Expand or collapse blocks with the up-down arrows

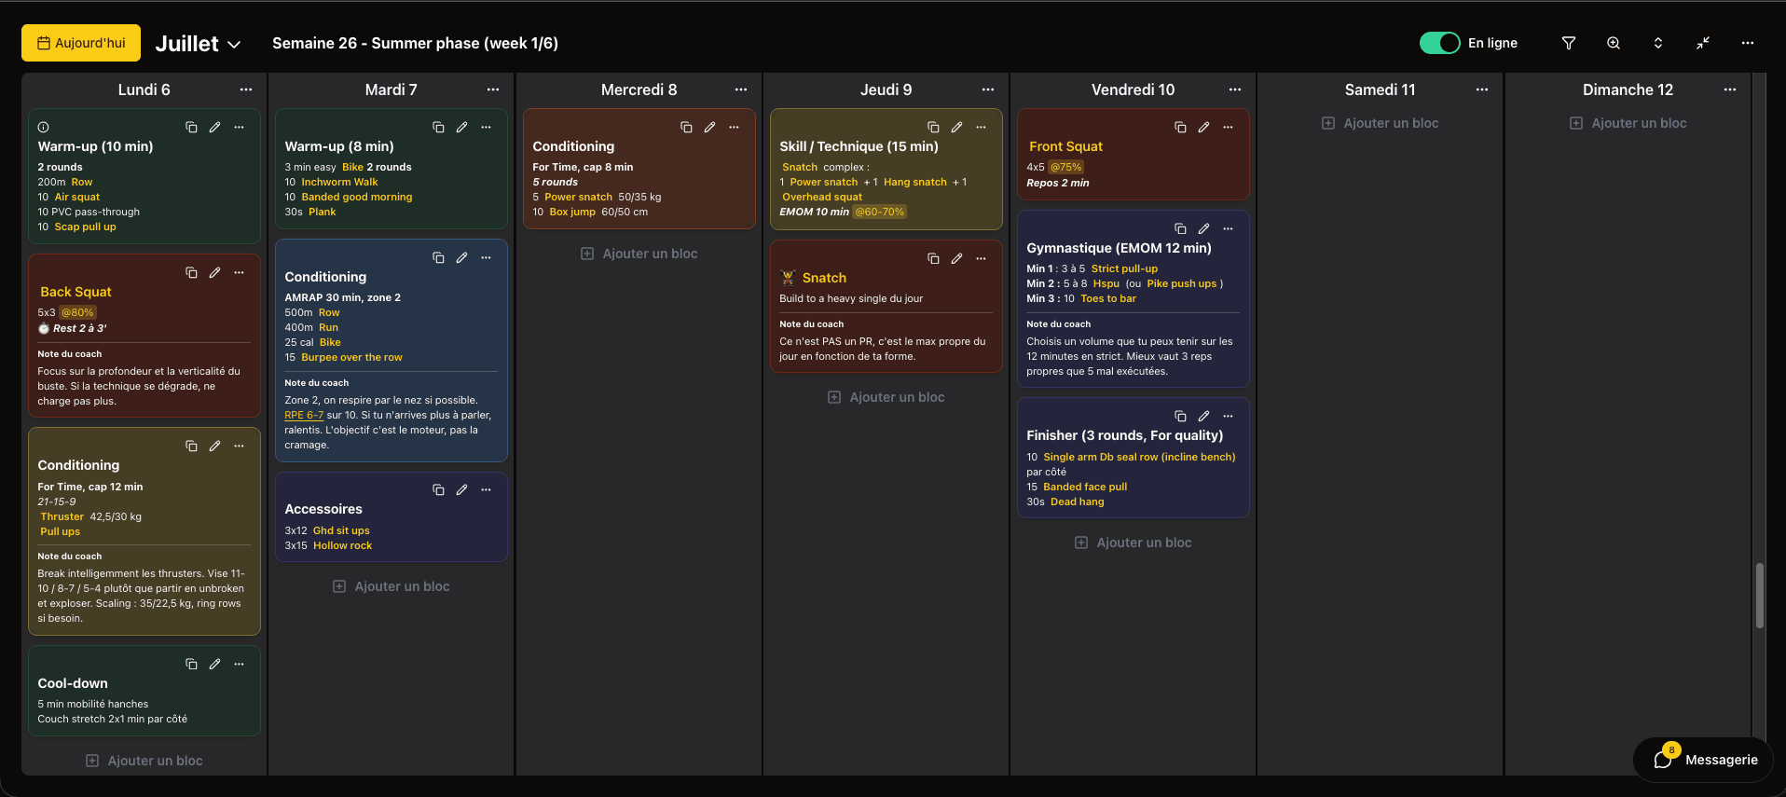click(x=1658, y=43)
